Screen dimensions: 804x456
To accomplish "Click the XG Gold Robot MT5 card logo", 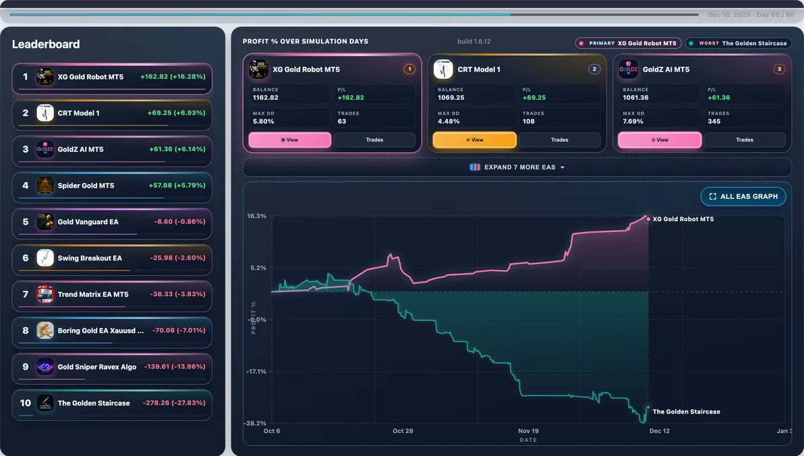I will point(258,69).
